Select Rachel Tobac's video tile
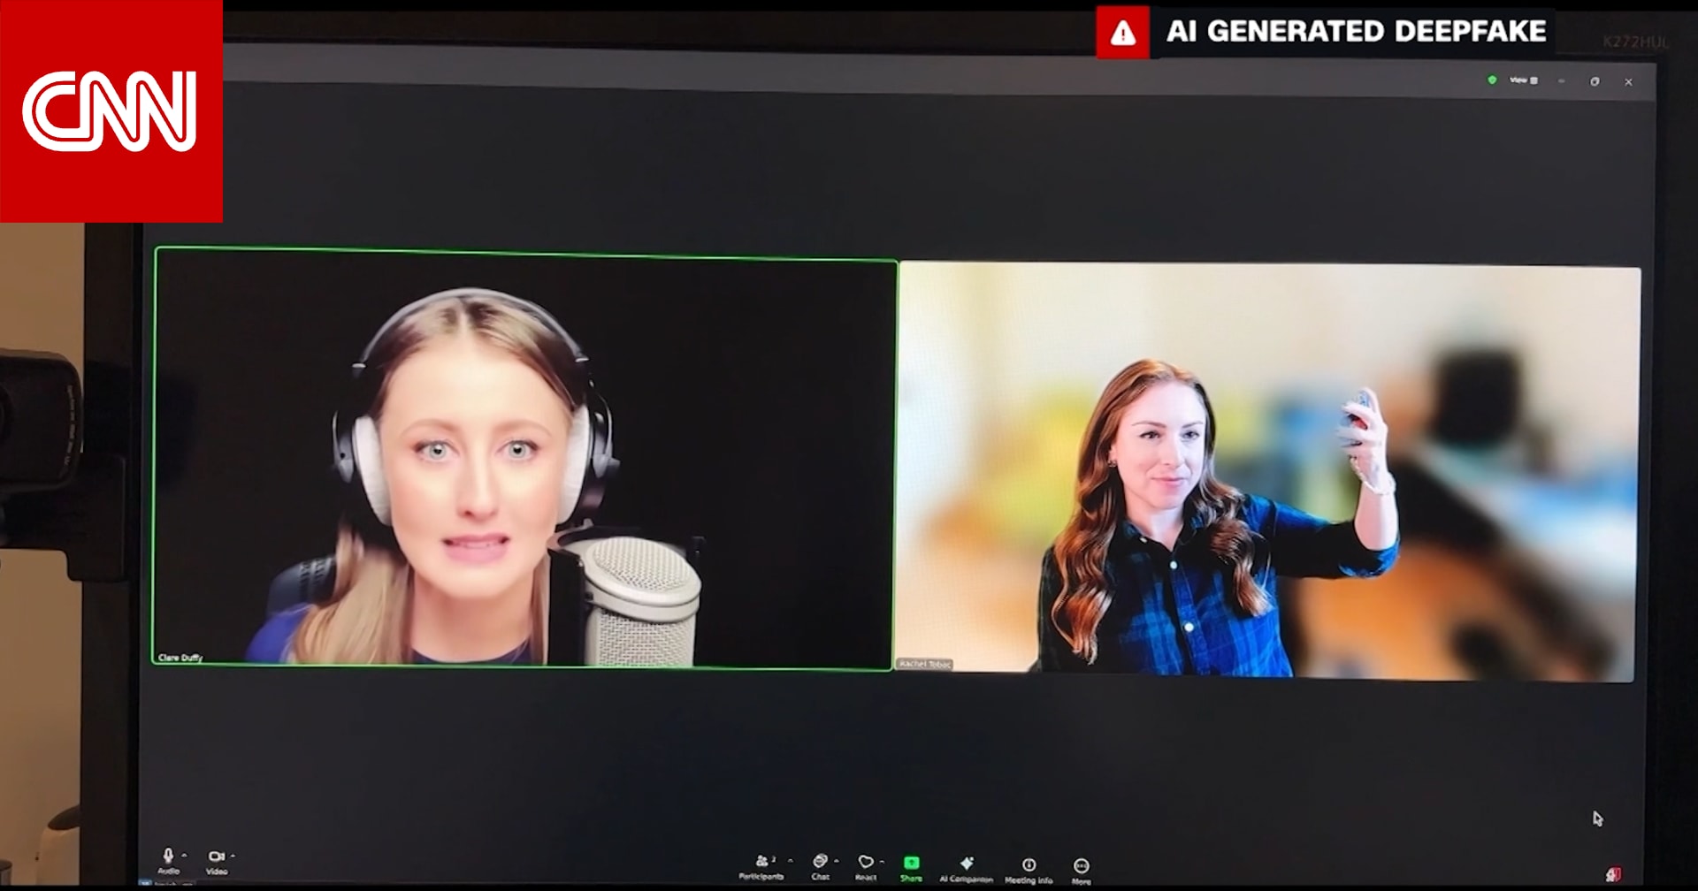The image size is (1698, 891). pyautogui.click(x=1268, y=472)
